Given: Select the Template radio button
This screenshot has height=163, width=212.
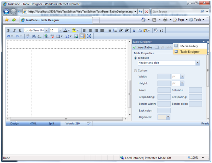Looking at the screenshot, I should [x=136, y=58].
